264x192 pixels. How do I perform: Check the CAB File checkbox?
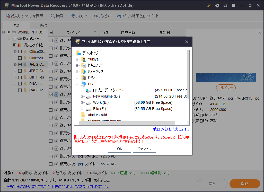(20, 90)
